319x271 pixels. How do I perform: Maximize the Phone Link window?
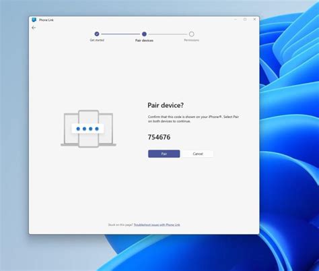[245, 20]
